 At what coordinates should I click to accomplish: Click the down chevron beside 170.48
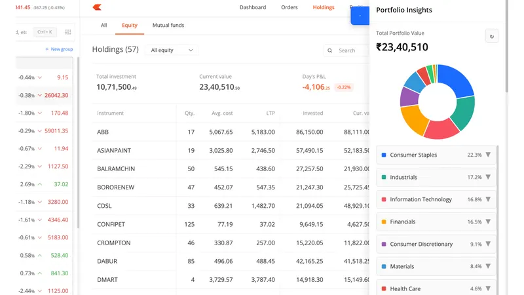point(40,113)
